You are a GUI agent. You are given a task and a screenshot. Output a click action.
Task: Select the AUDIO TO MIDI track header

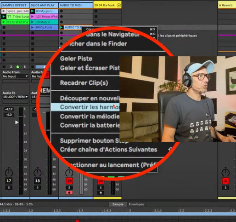[76, 5]
